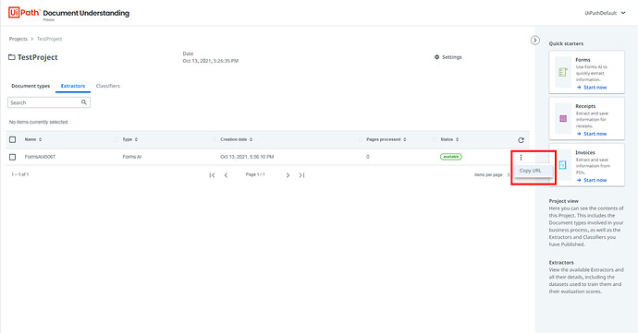Check the FormsAI4506T row checkbox

pos(13,157)
